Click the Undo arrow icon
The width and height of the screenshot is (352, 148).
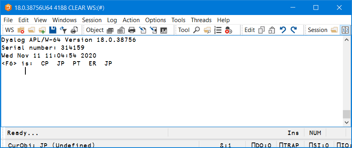point(283,30)
